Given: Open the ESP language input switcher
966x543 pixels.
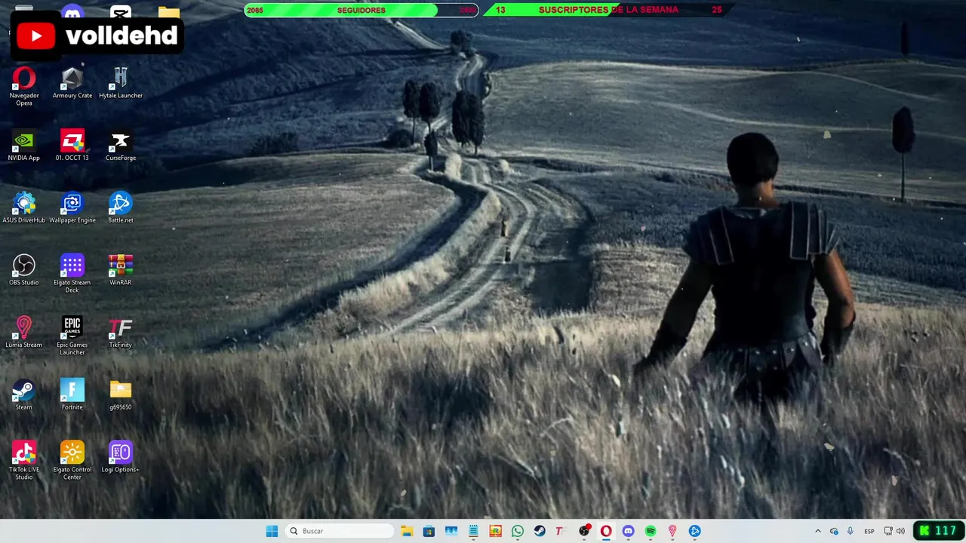Looking at the screenshot, I should click(869, 531).
